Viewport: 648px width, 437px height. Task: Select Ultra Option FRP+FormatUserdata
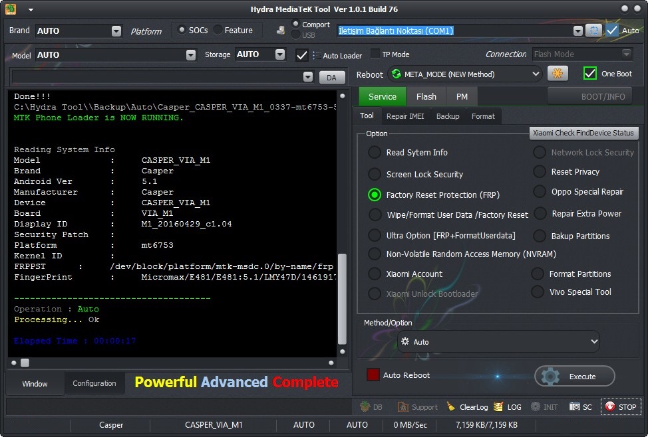(x=375, y=235)
